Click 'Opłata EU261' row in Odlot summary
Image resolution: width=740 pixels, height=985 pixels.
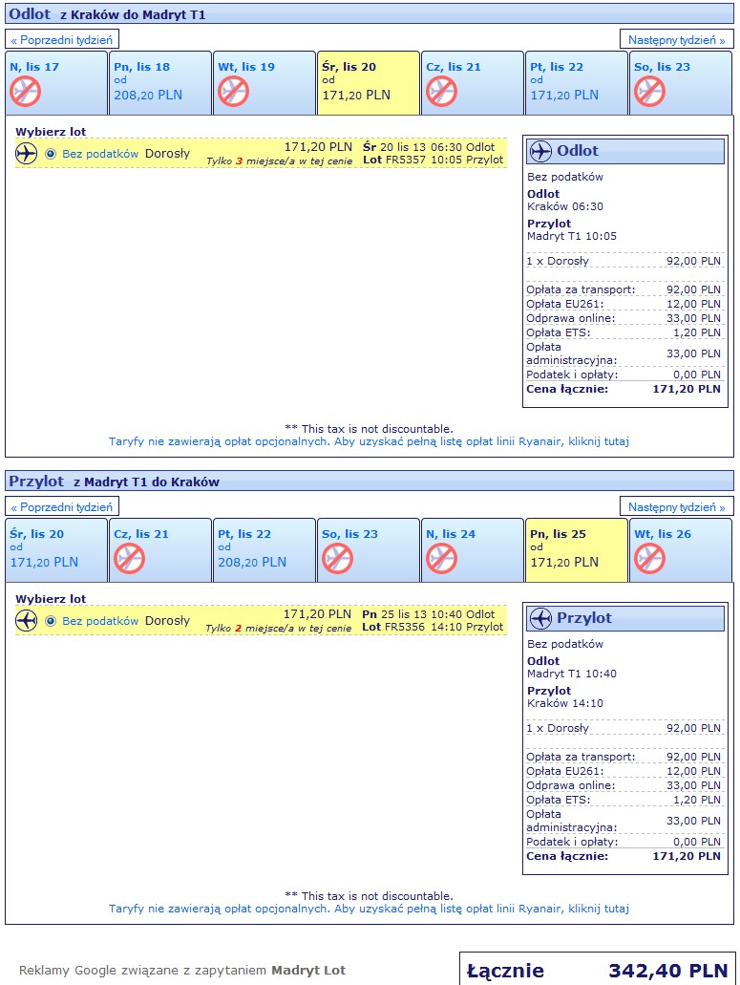(624, 304)
